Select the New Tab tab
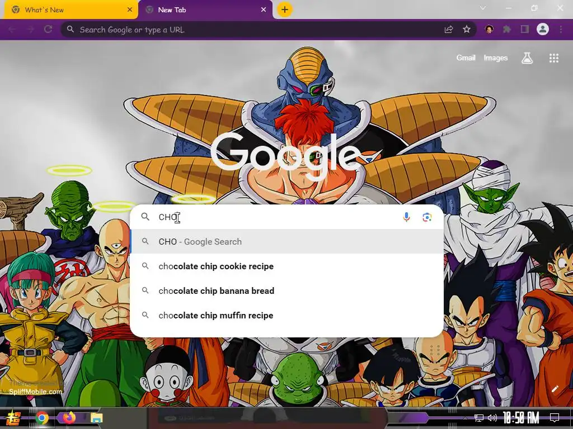Viewport: 573px width, 429px height. point(205,10)
